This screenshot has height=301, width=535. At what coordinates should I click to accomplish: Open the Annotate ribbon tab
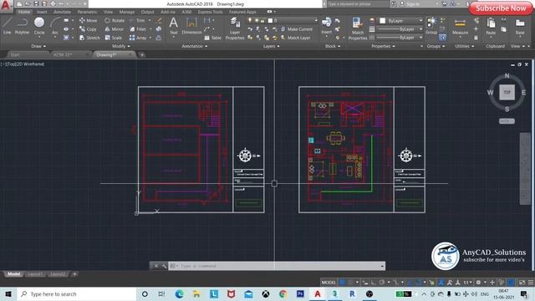[x=62, y=12]
